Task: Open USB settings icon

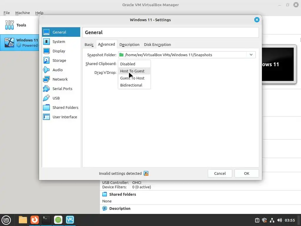Action: 46,98
